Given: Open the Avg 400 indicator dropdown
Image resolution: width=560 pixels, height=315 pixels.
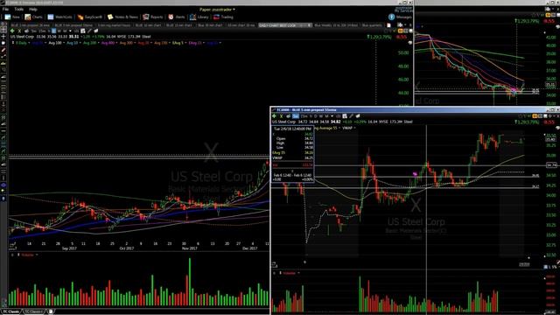Looking at the screenshot, I should click(x=109, y=43).
